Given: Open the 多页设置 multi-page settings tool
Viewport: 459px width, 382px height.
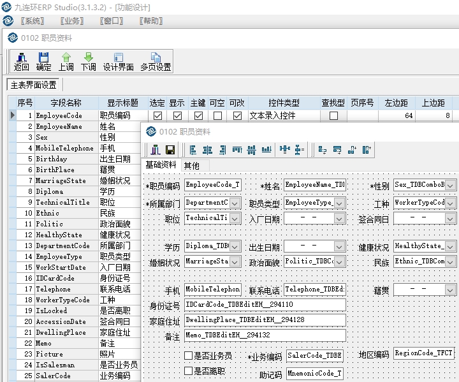Looking at the screenshot, I should [156, 61].
